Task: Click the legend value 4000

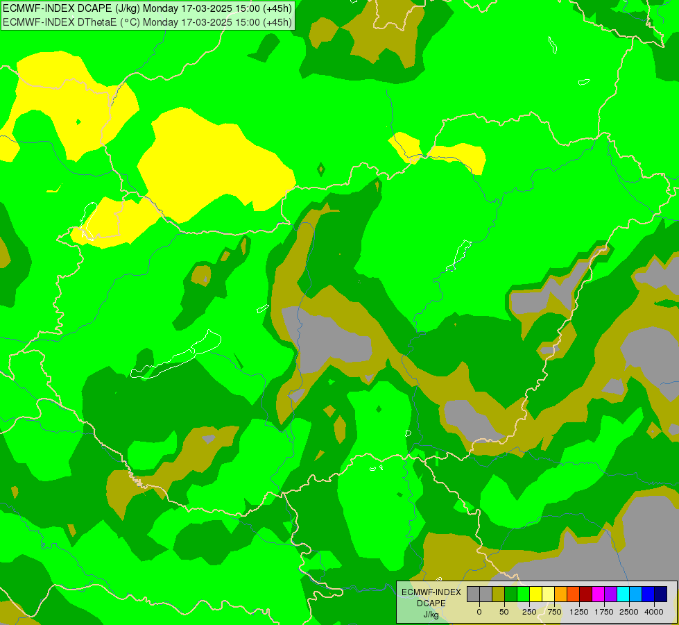Action: click(654, 612)
